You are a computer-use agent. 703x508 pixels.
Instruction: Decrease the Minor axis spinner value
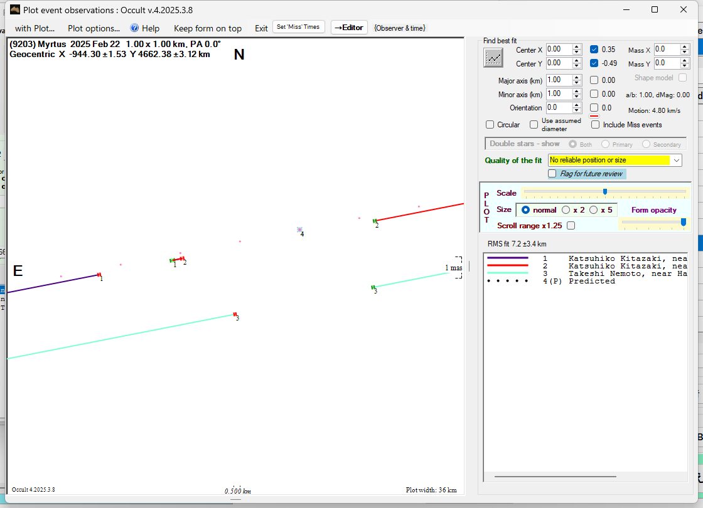pyautogui.click(x=577, y=97)
